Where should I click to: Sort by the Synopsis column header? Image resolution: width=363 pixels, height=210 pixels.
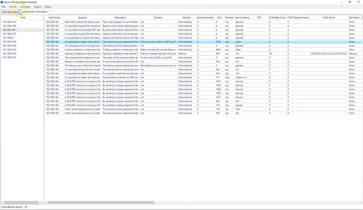(x=82, y=18)
